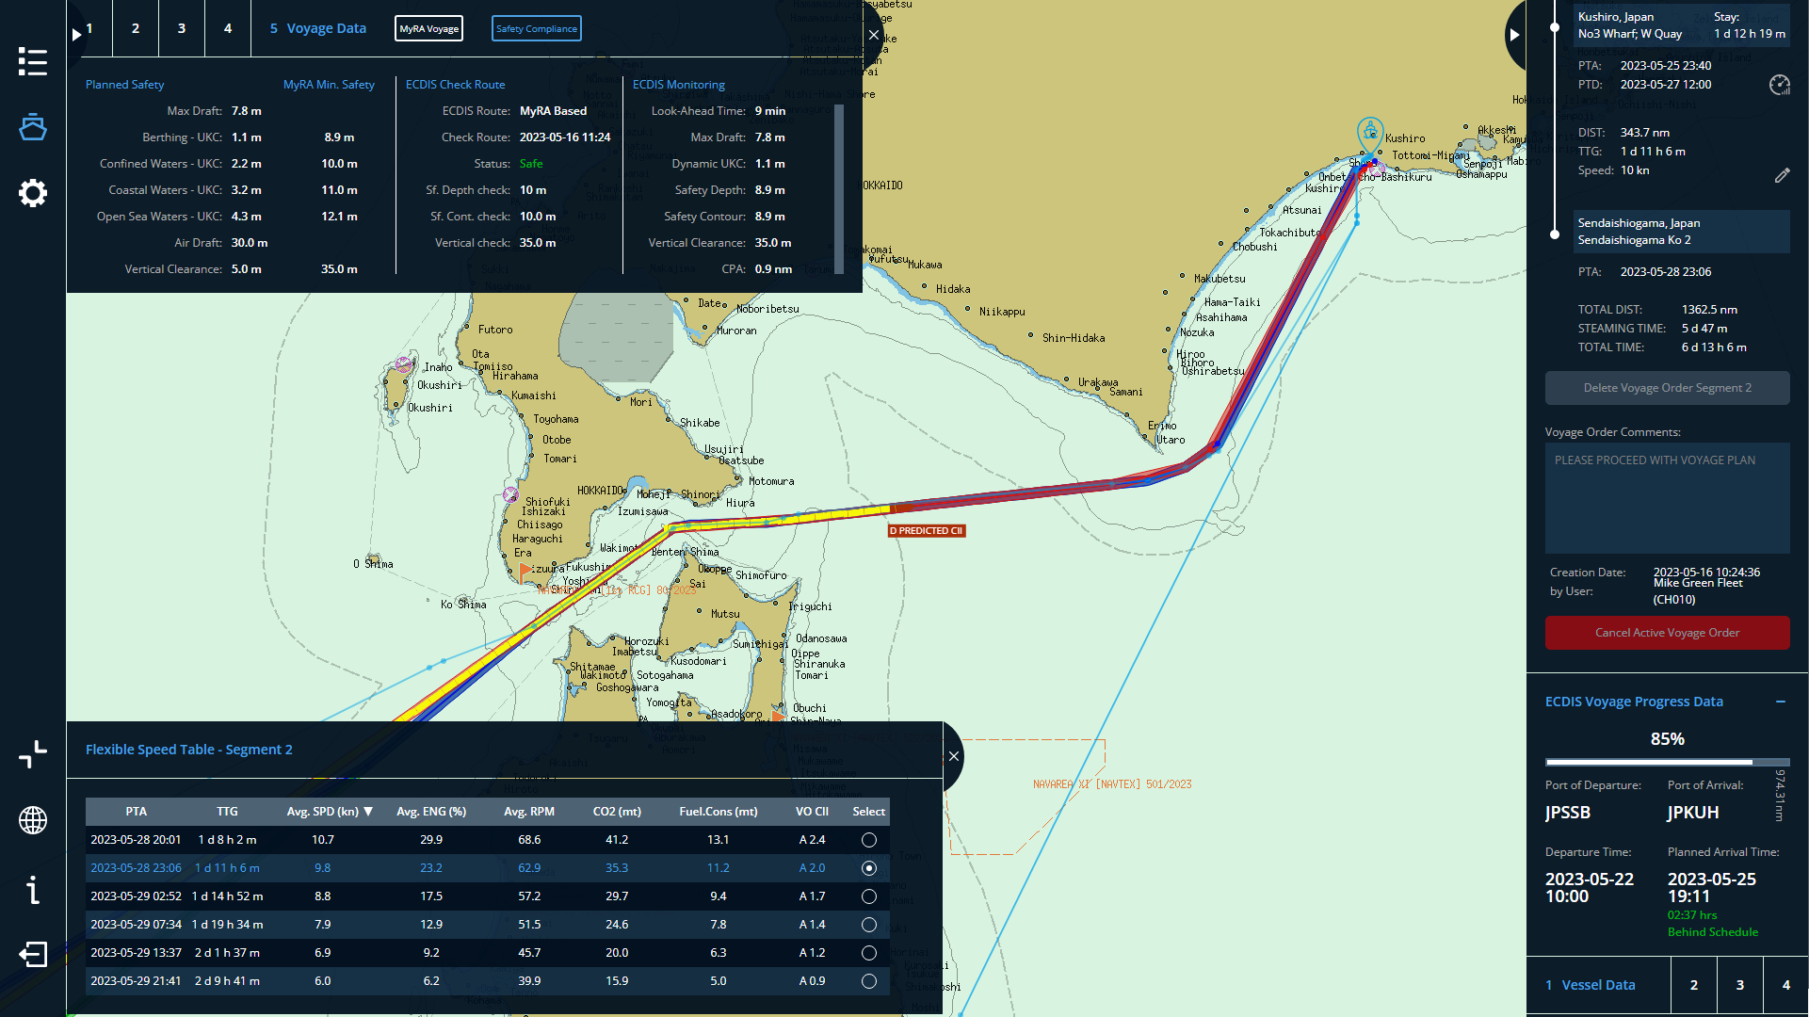Screen dimensions: 1809x1017
Task: Open the information icon in sidebar
Action: coord(33,889)
